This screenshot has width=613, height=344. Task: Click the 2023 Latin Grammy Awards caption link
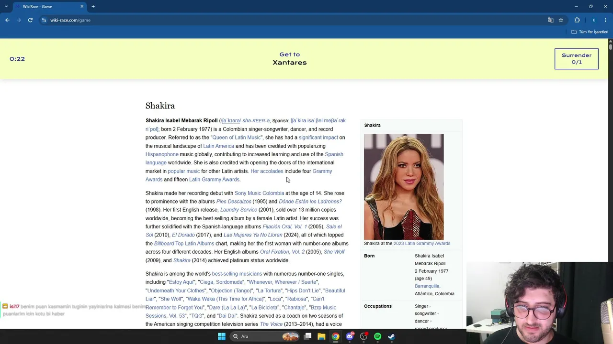(422, 244)
